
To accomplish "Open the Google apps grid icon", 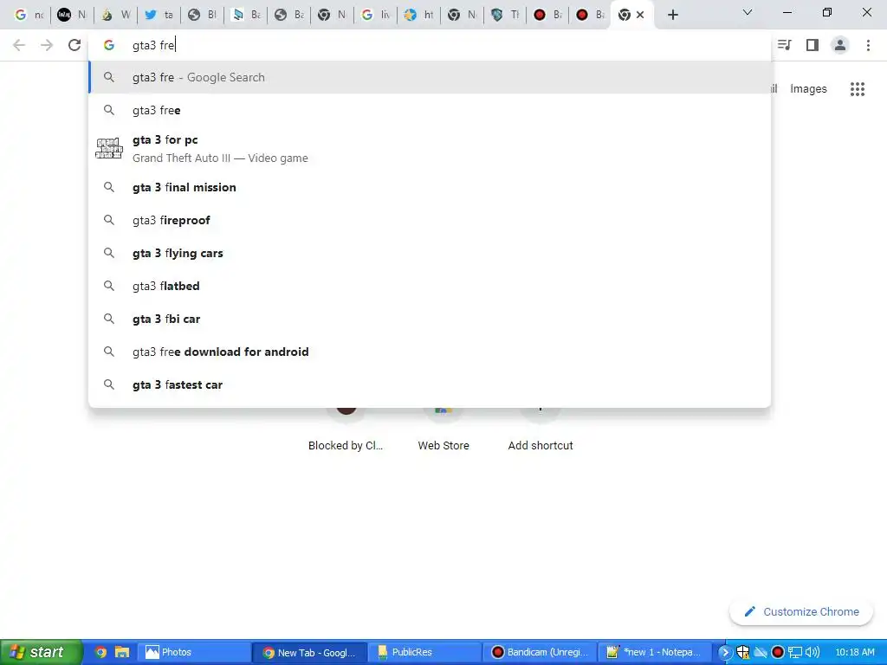I will point(858,89).
